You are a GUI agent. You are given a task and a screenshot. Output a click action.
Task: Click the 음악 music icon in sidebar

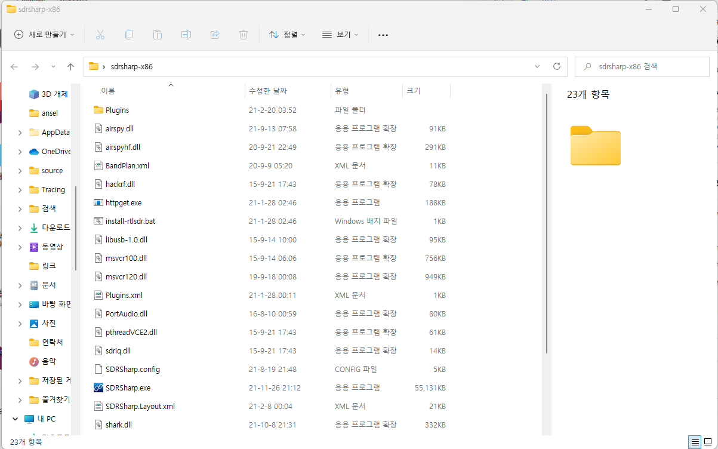(34, 361)
